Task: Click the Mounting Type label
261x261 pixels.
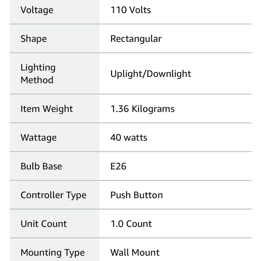Action: (x=53, y=253)
